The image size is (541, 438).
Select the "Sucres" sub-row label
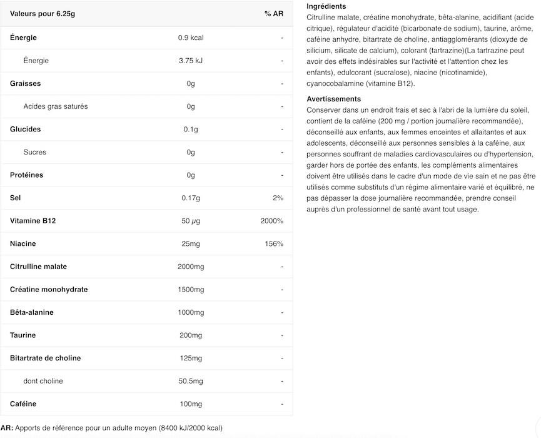(35, 152)
